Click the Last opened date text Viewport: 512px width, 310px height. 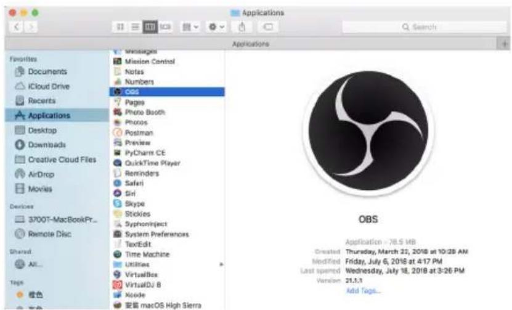point(405,271)
